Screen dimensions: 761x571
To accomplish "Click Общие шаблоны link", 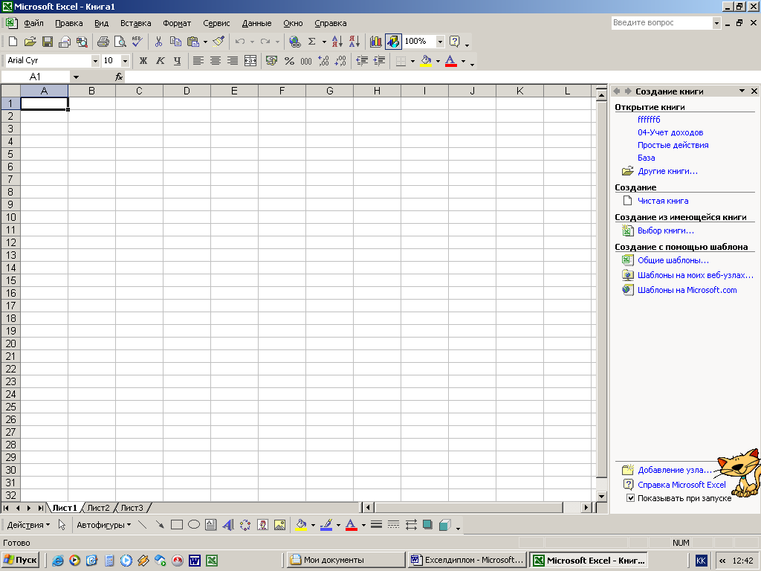I will tap(673, 260).
